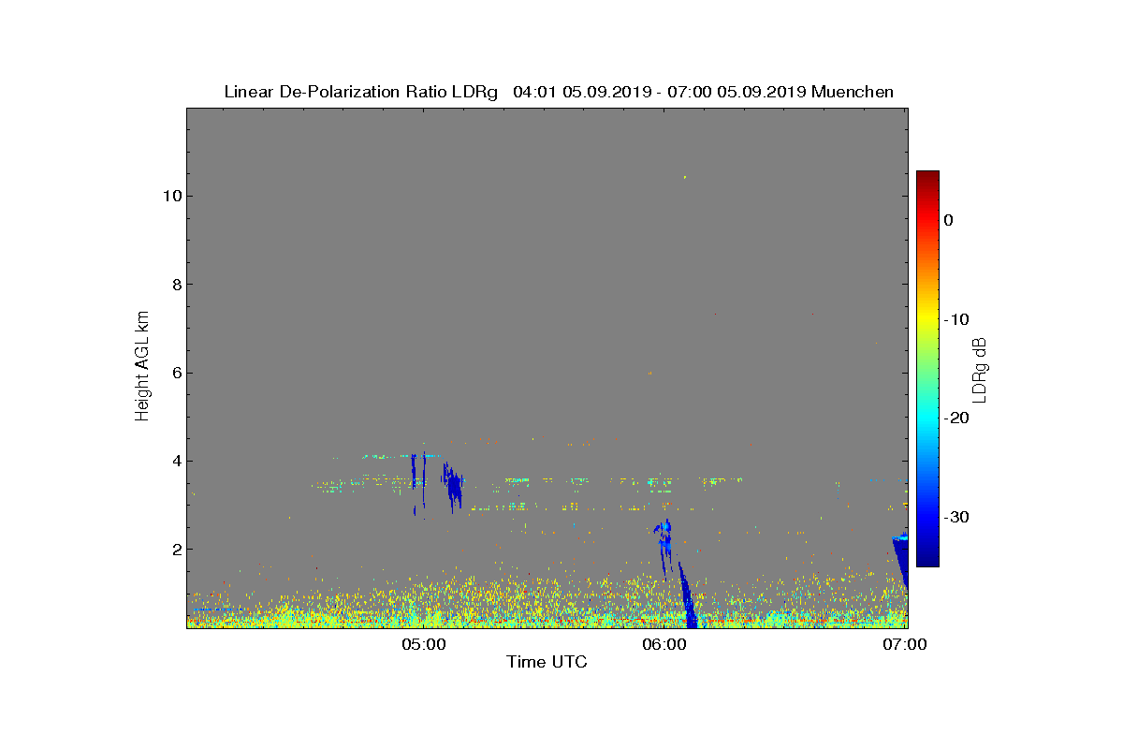Viewport: 1123px width, 749px height.
Task: Click the '2' height tick label
Action: click(x=175, y=549)
